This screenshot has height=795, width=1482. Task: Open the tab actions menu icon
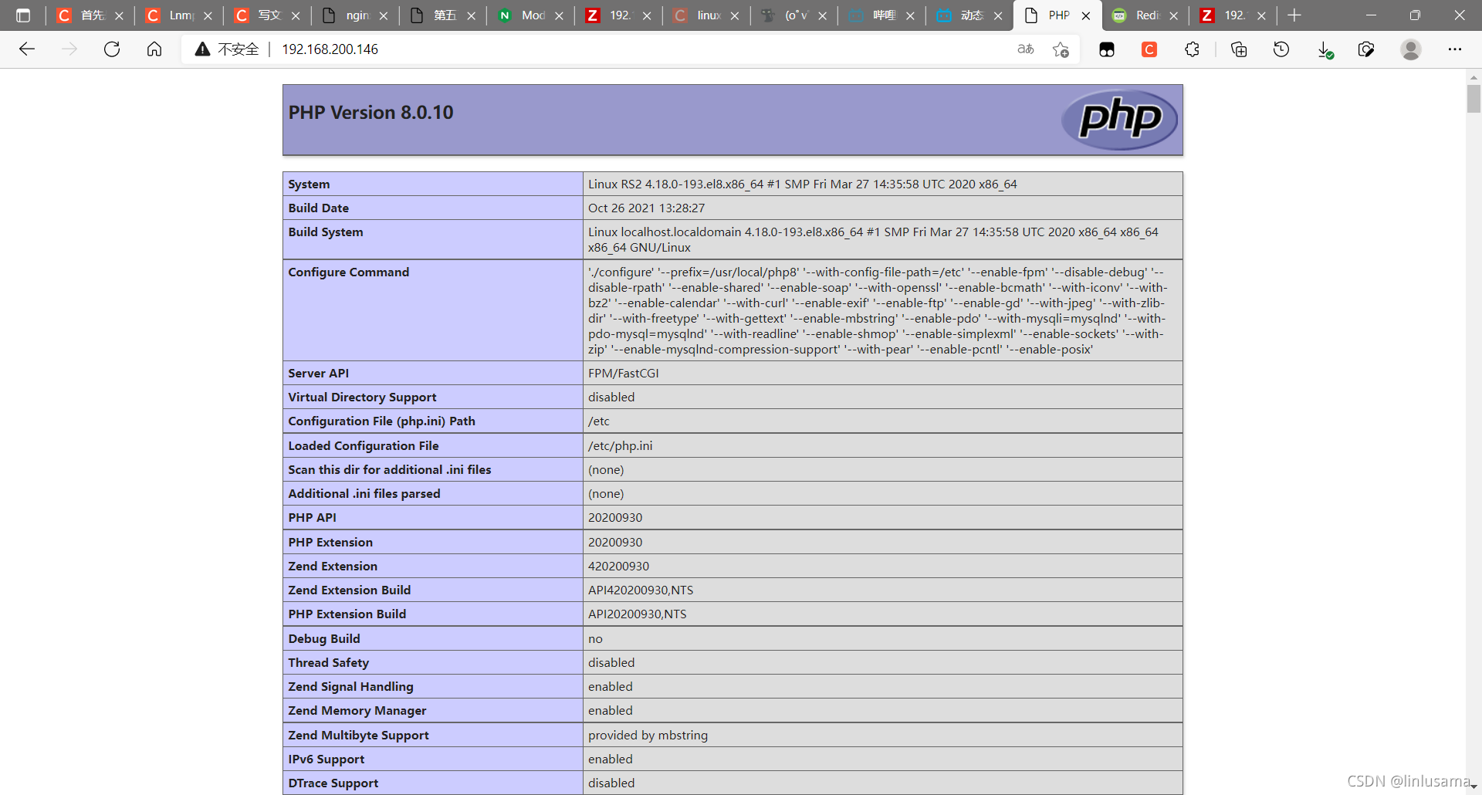coord(23,15)
